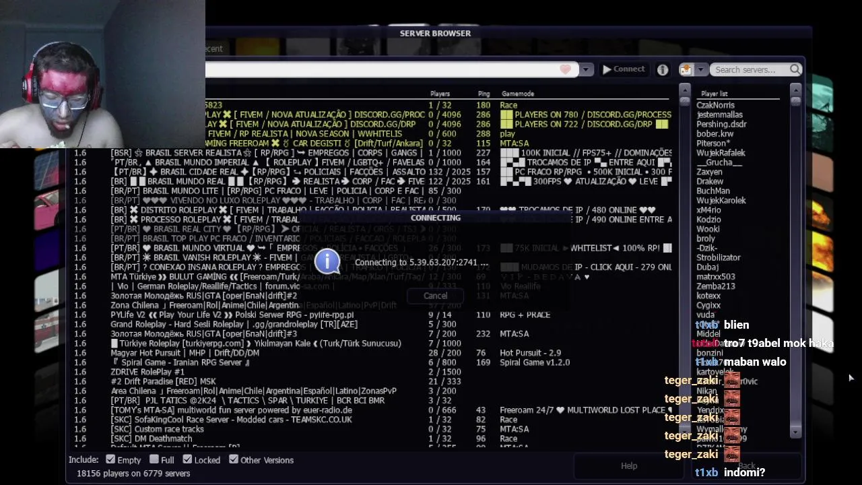Open the address history dropdown arrow
The image size is (862, 485).
tap(586, 69)
